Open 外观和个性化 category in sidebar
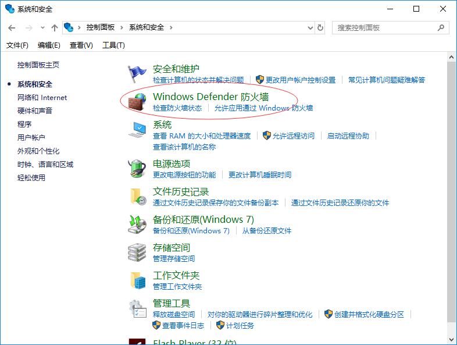This screenshot has height=345, width=457. click(x=38, y=151)
